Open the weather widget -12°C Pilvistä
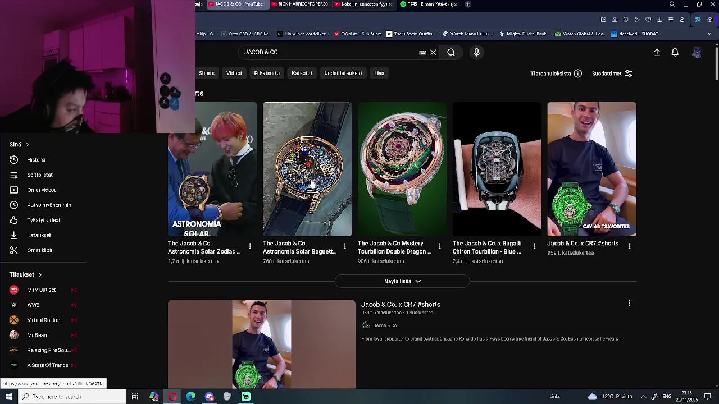The height and width of the screenshot is (404, 719). (609, 397)
